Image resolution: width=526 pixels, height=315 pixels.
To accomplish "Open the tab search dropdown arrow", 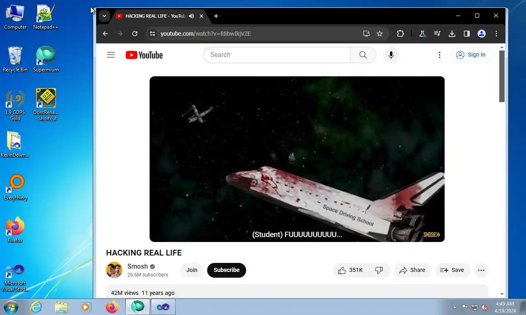I will (x=104, y=16).
